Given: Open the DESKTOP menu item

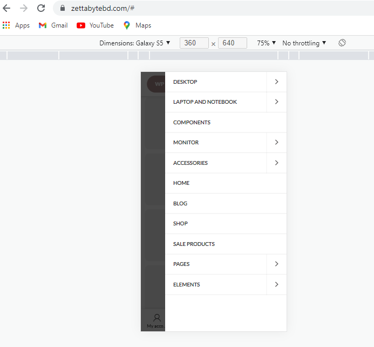Looking at the screenshot, I should coord(216,82).
